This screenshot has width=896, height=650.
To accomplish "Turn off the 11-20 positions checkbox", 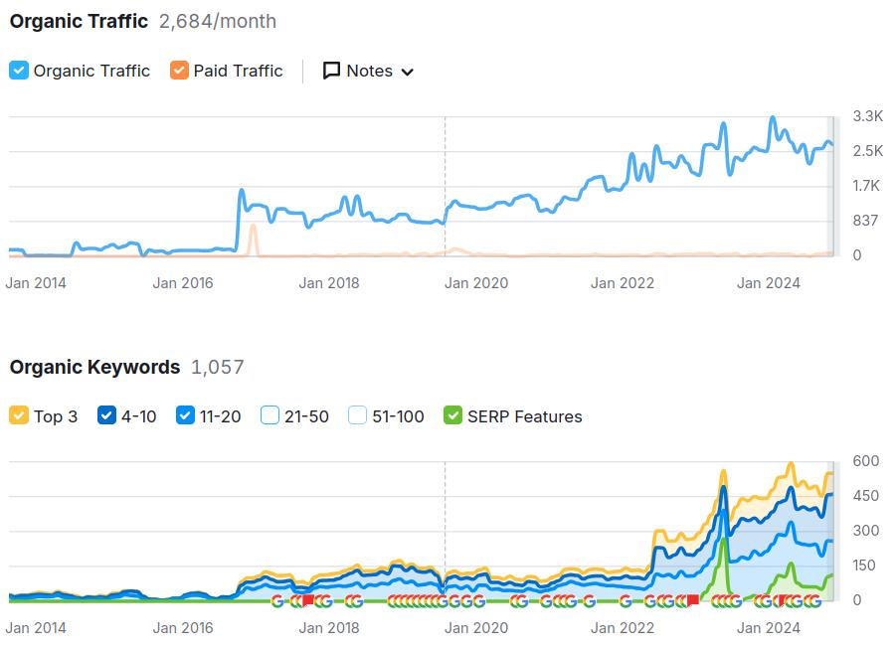I will [x=185, y=416].
